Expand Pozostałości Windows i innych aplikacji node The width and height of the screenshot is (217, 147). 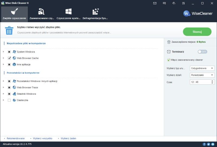pyautogui.click(x=4, y=81)
